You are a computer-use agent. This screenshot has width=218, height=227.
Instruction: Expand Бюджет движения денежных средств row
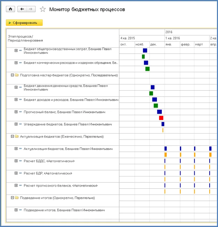point(16,87)
